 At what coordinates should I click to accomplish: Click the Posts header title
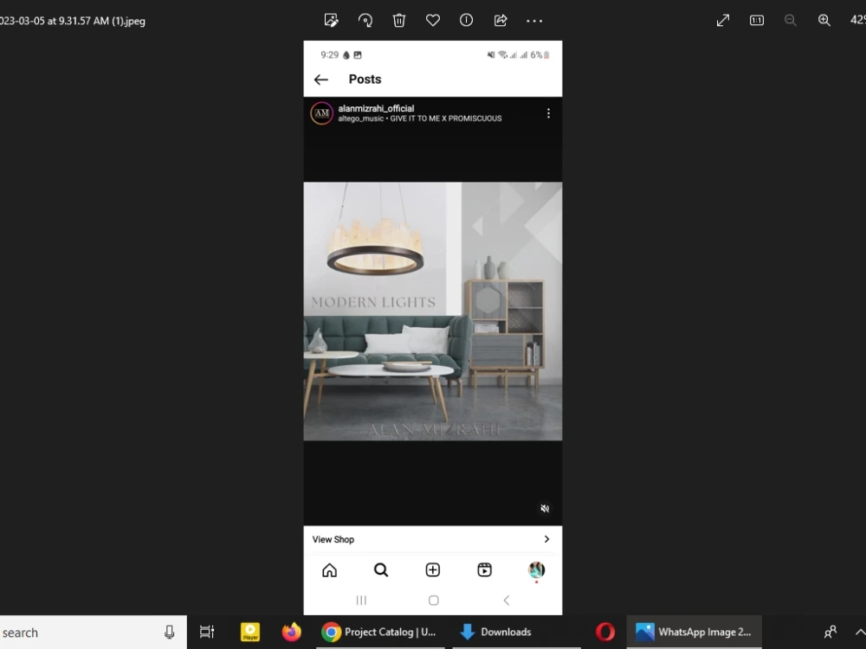[x=365, y=80]
